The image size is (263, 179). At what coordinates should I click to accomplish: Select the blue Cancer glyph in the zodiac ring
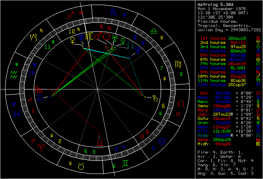point(162,141)
